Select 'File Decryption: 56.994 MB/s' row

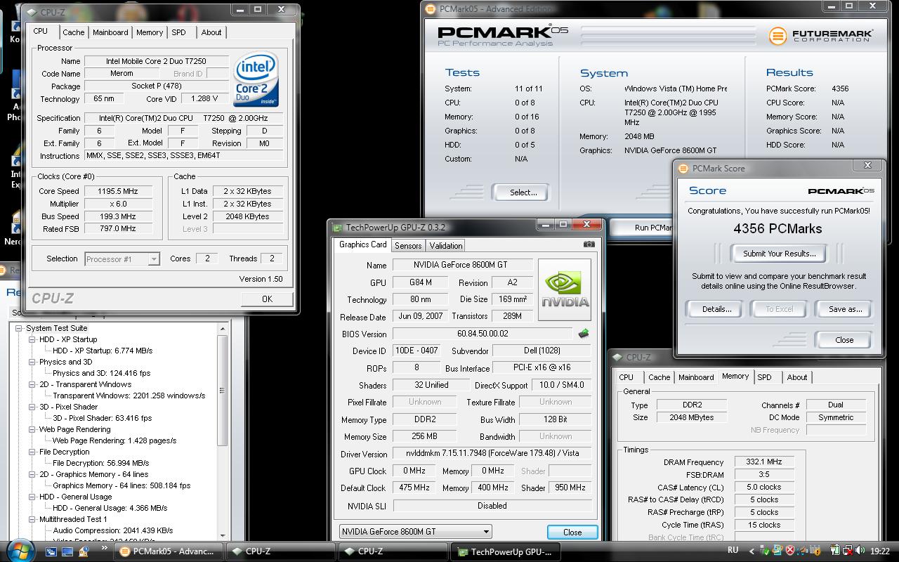click(101, 463)
